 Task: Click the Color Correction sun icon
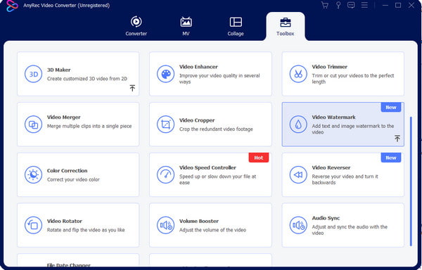[33, 175]
